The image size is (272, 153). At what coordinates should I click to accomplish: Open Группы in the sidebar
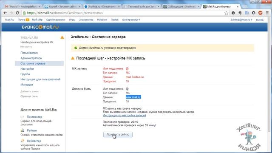(x=25, y=74)
